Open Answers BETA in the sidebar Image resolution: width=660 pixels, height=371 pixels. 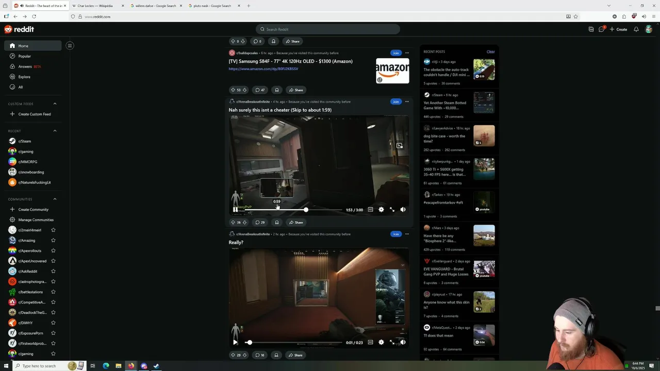click(x=33, y=66)
